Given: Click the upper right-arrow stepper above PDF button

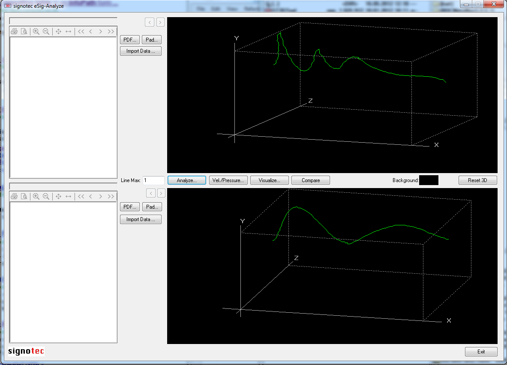Looking at the screenshot, I should tap(160, 22).
